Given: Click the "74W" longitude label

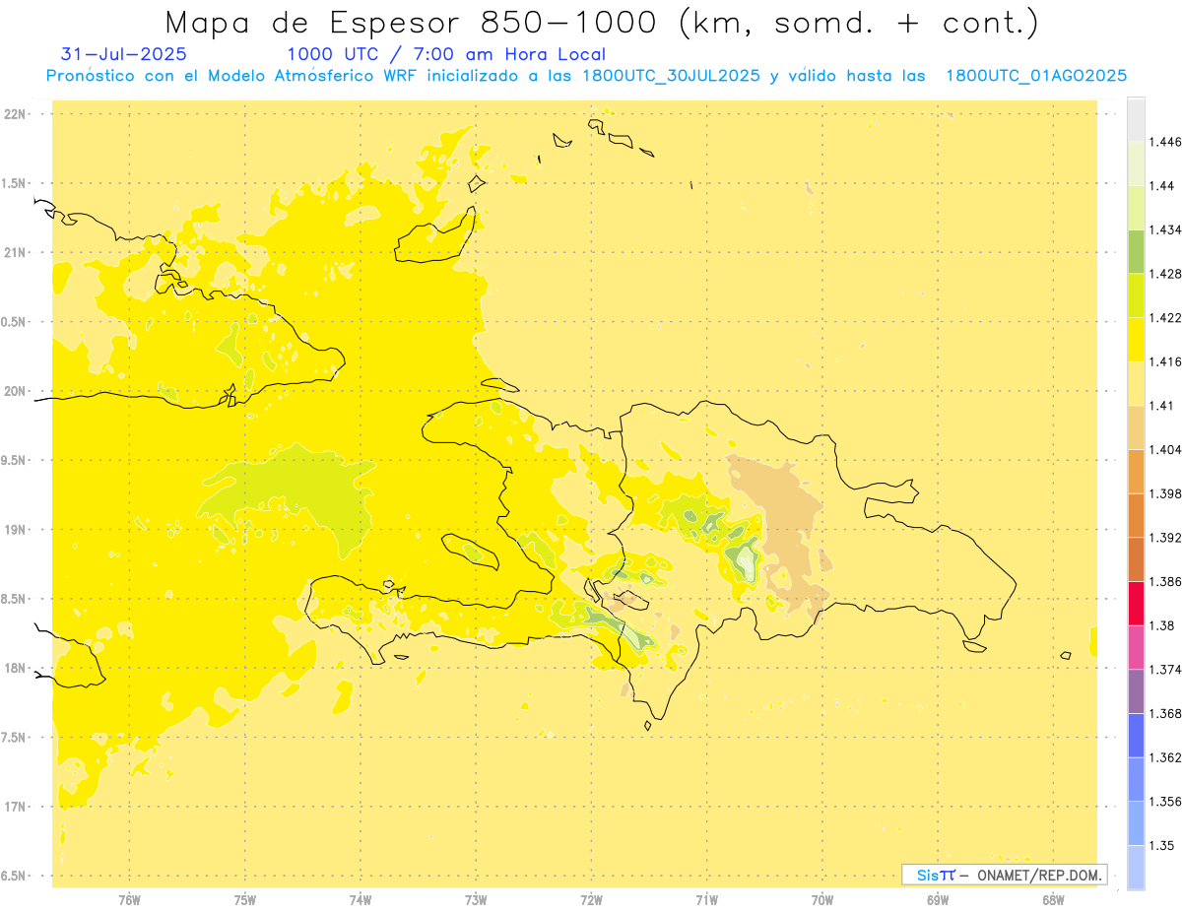Looking at the screenshot, I should click(361, 899).
